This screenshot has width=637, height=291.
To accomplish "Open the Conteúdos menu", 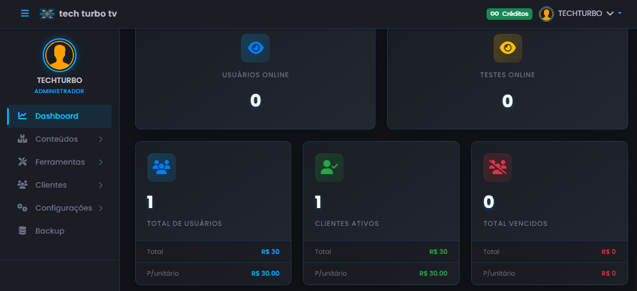I will (x=59, y=139).
